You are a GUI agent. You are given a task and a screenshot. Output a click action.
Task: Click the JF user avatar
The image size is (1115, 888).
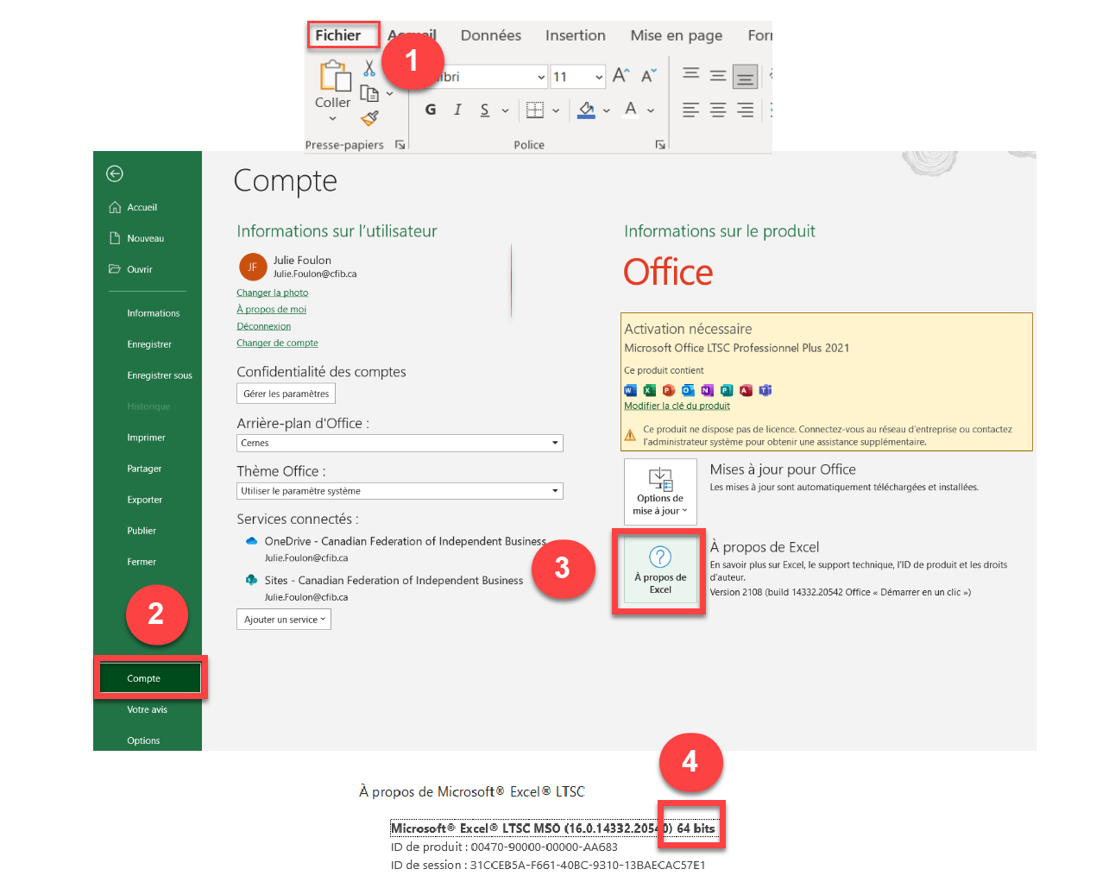pyautogui.click(x=253, y=268)
